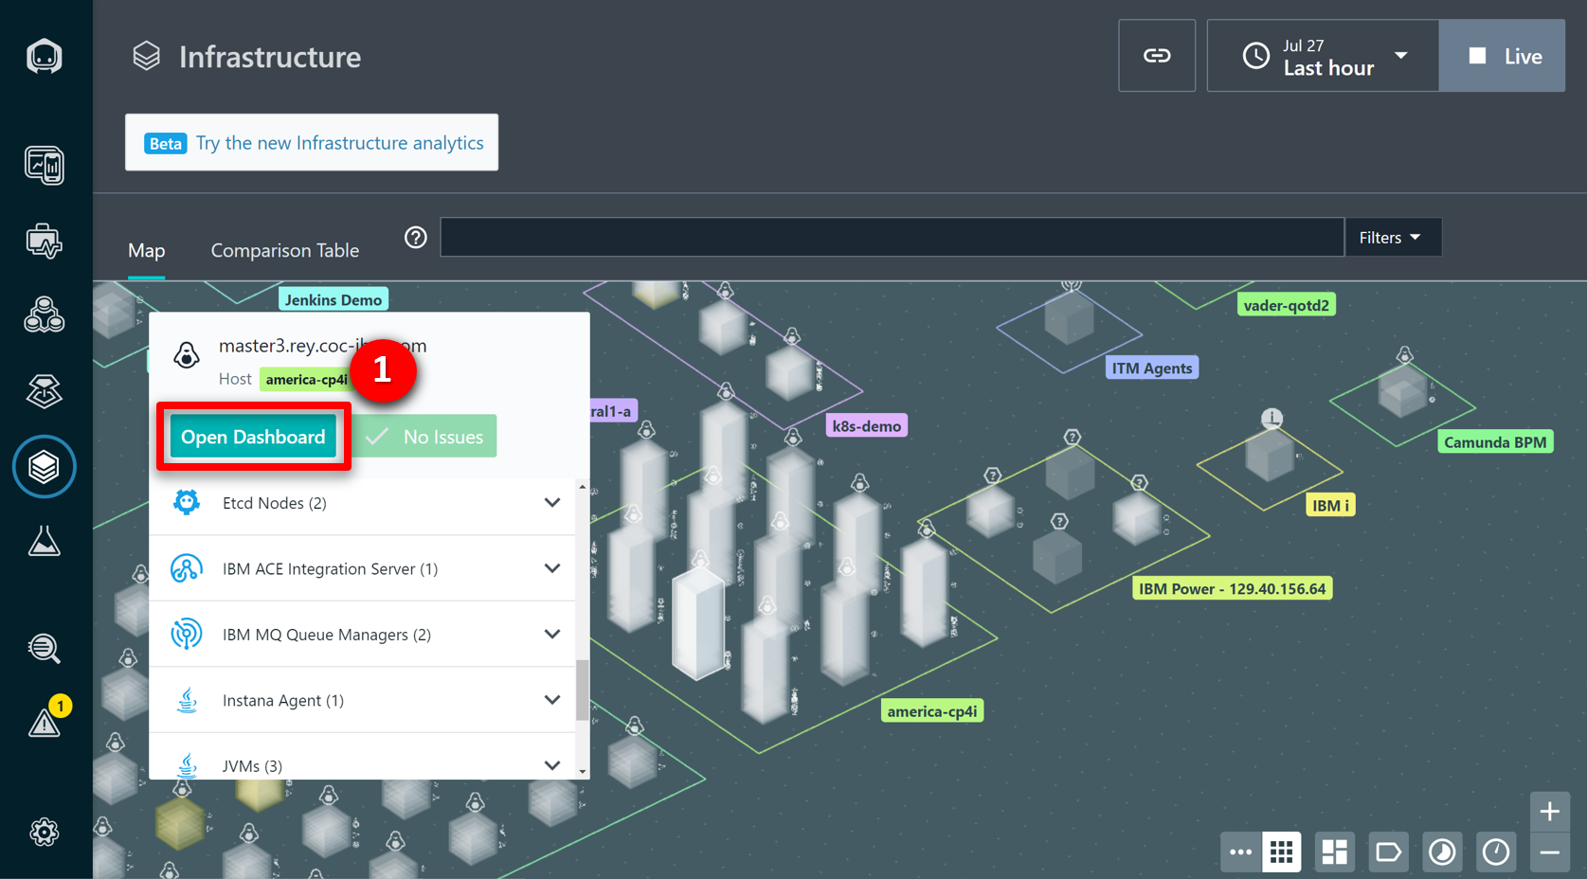This screenshot has width=1587, height=879.
Task: Open alerts warning icon with badge
Action: coord(45,722)
